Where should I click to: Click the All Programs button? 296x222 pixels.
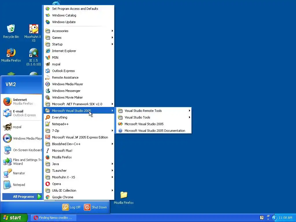point(22,197)
